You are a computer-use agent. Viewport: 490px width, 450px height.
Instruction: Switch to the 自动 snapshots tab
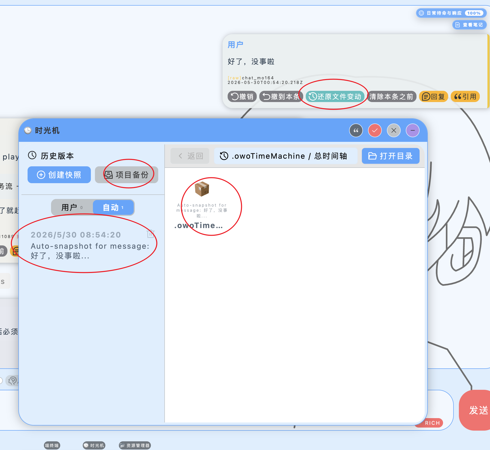click(x=113, y=207)
